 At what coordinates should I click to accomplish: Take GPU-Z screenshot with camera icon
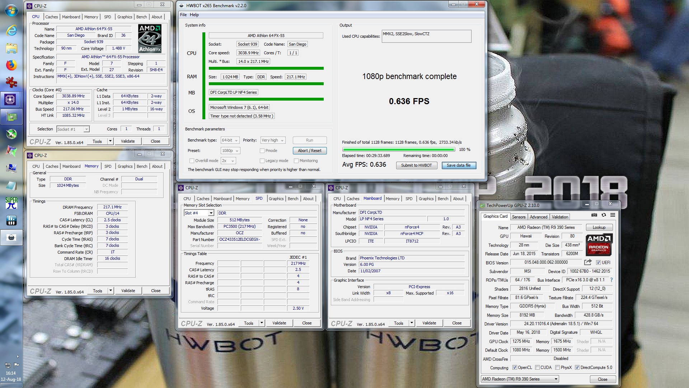(x=594, y=215)
